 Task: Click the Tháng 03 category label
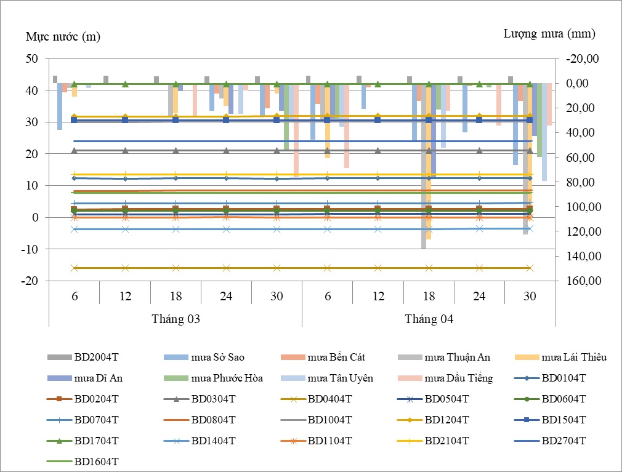(176, 319)
